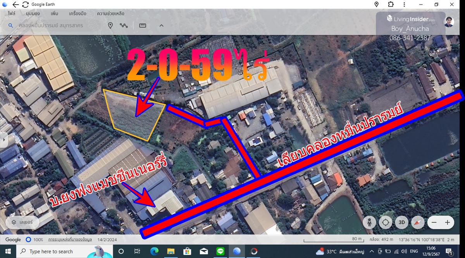Open the เลเยอร์ layers panel

tap(22, 222)
